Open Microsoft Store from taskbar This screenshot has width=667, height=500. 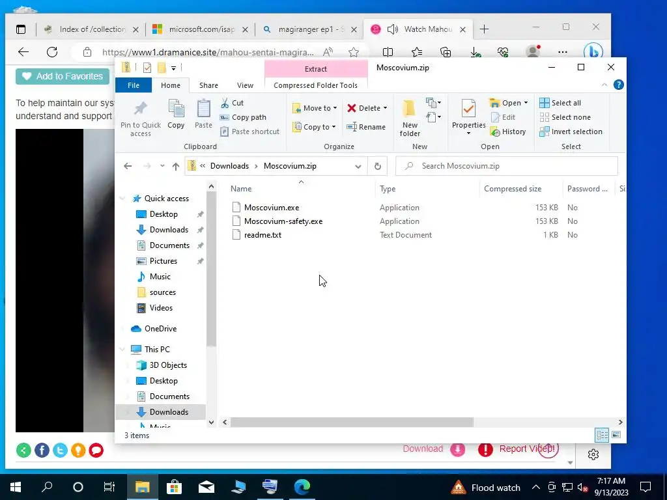pyautogui.click(x=174, y=487)
